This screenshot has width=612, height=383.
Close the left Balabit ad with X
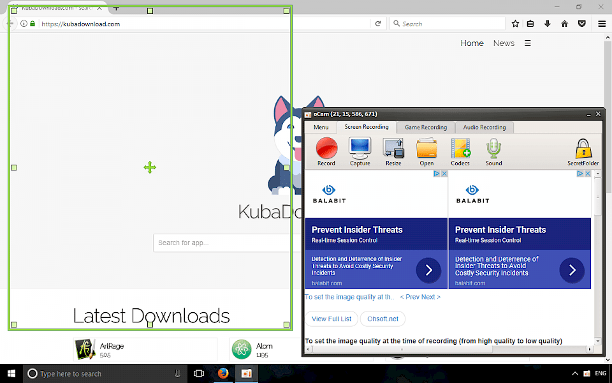click(444, 174)
